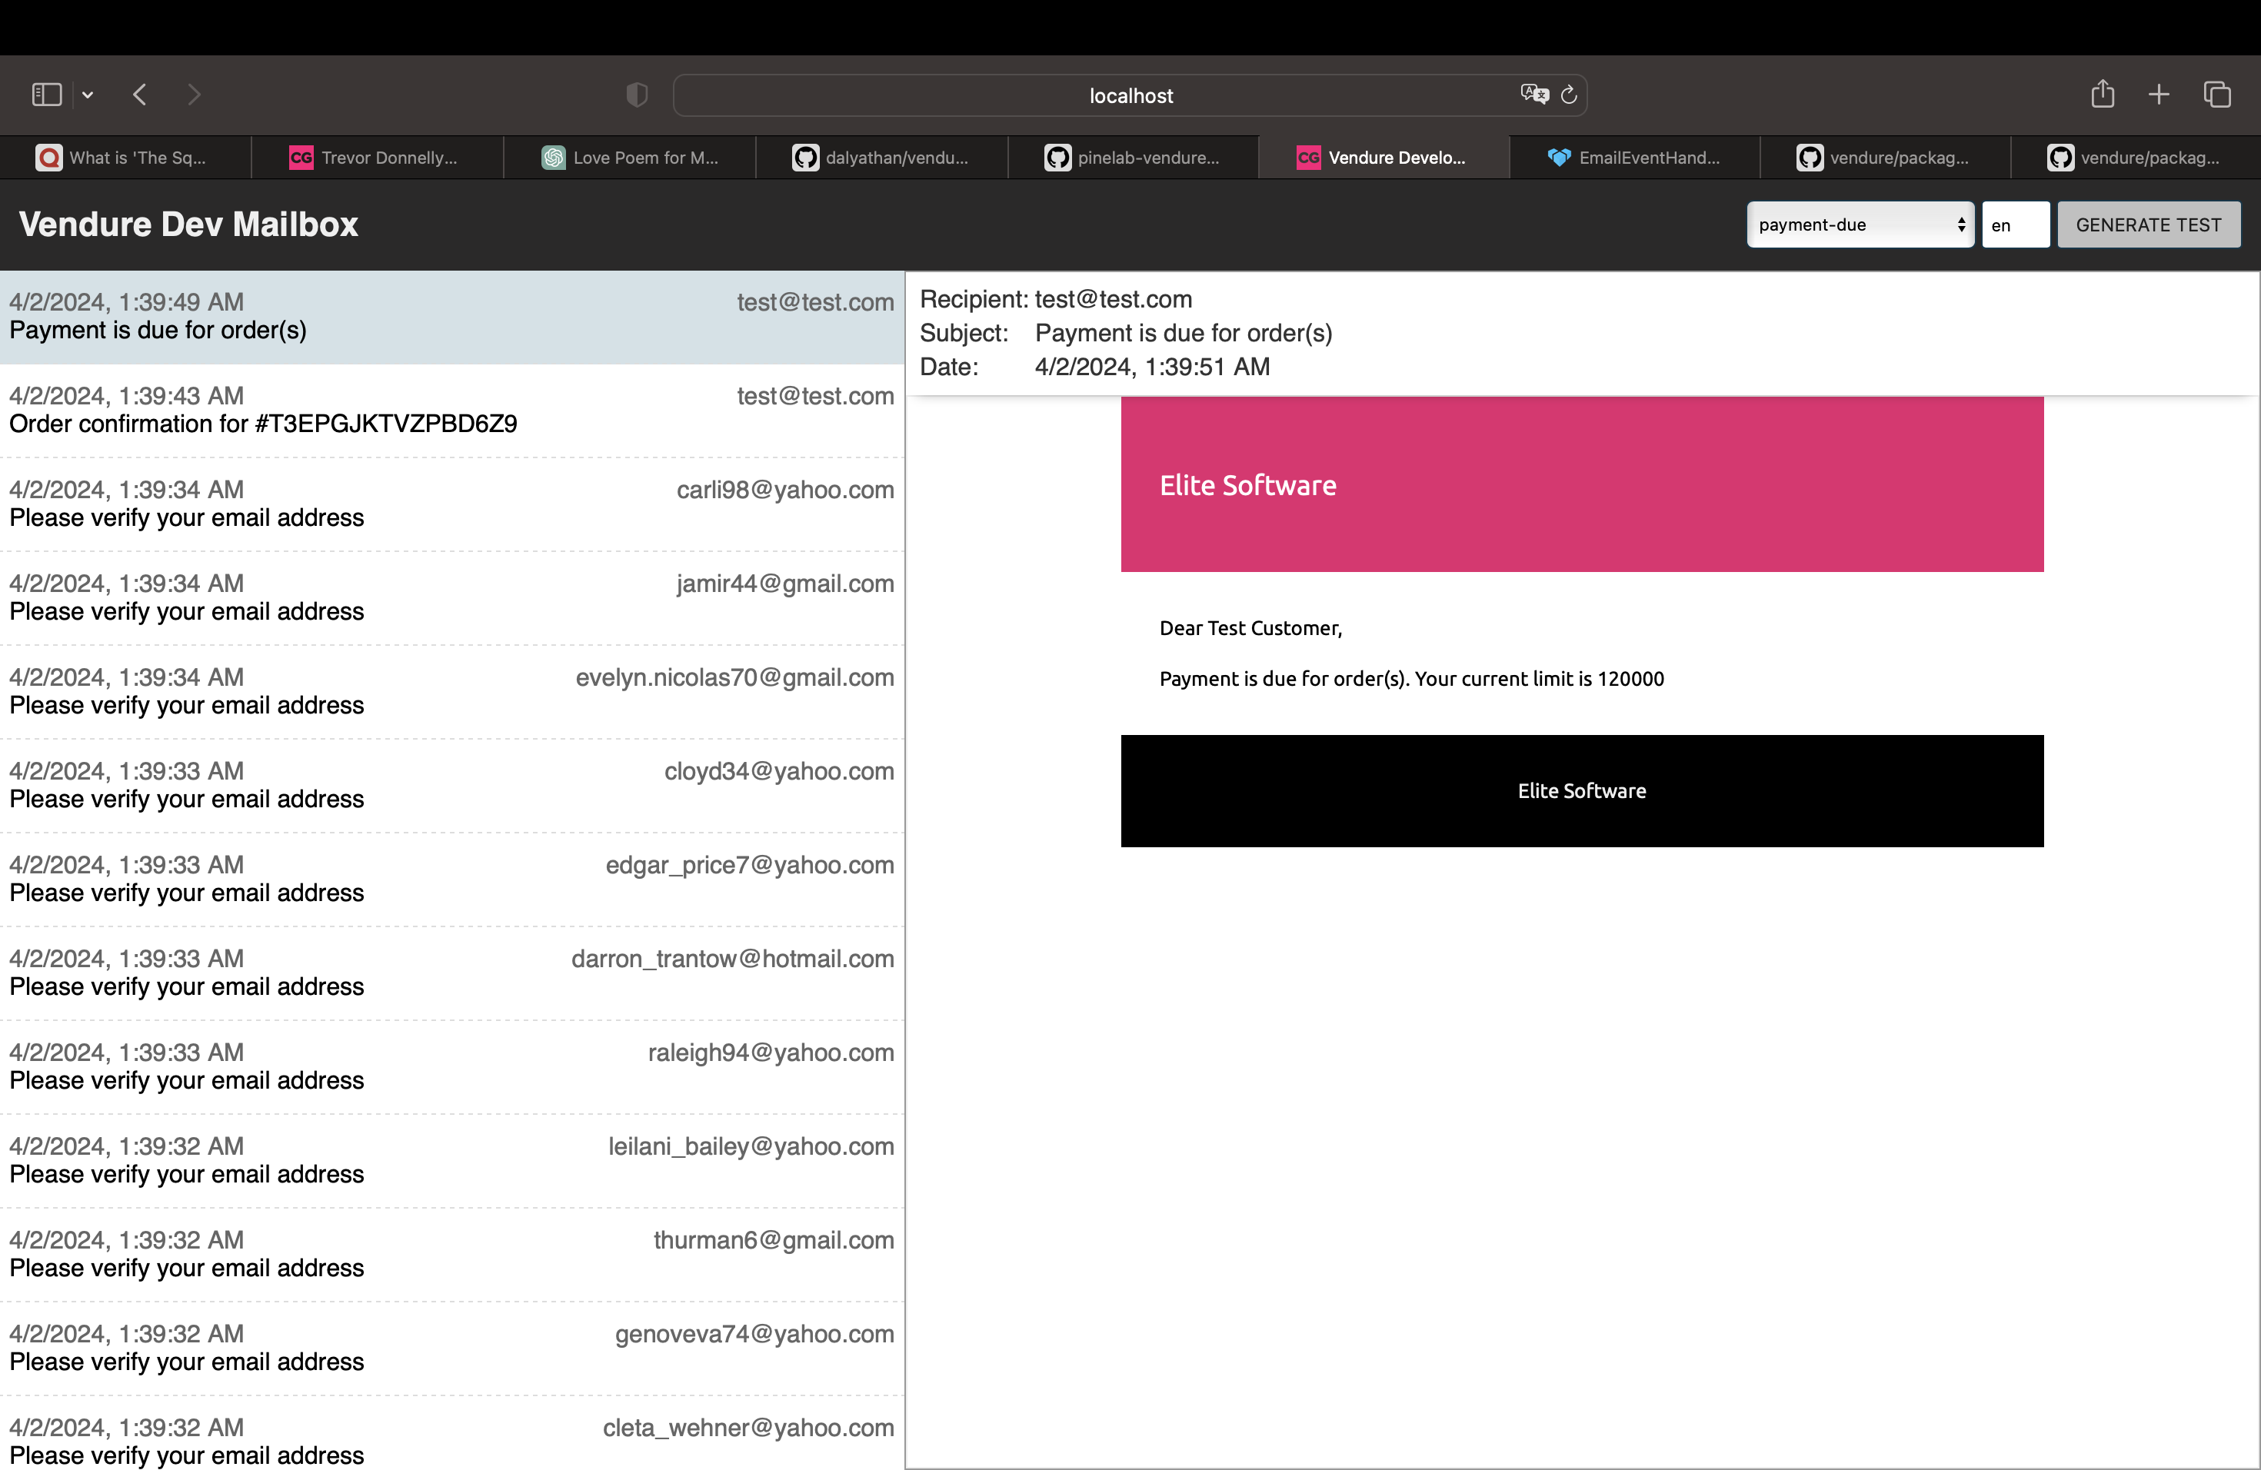Open the privacy shield report icon
Image resolution: width=2261 pixels, height=1470 pixels.
coord(637,95)
